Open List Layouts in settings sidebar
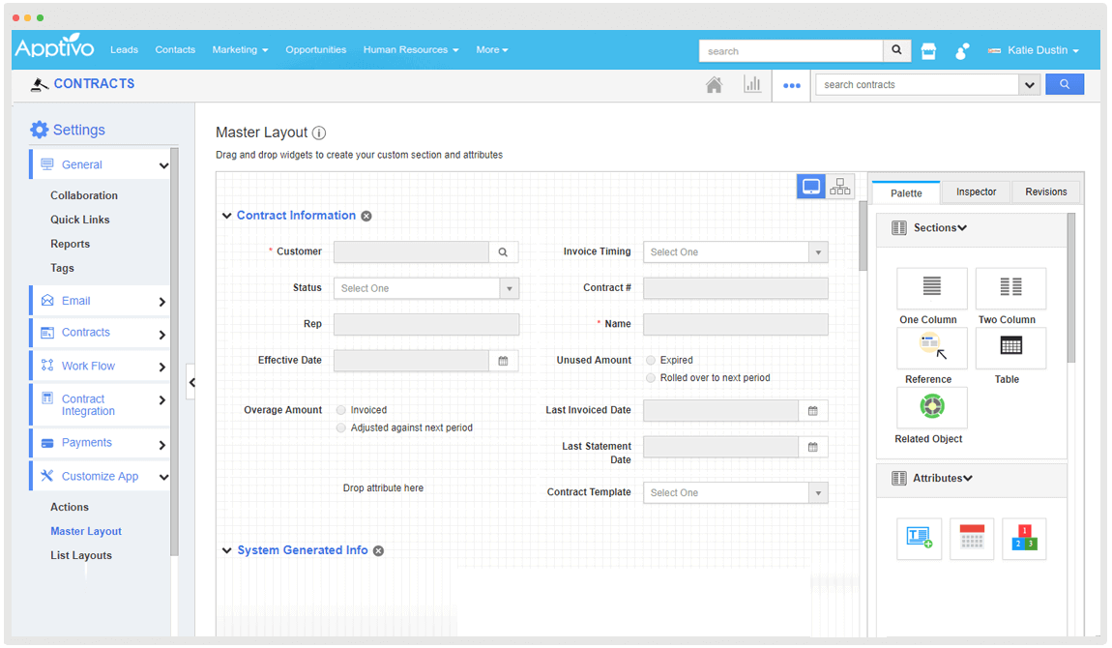This screenshot has width=1112, height=648. tap(81, 556)
